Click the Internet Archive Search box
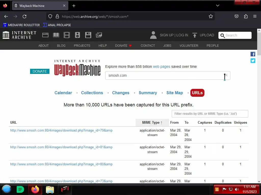The width and height of the screenshot is (261, 195). (x=235, y=35)
